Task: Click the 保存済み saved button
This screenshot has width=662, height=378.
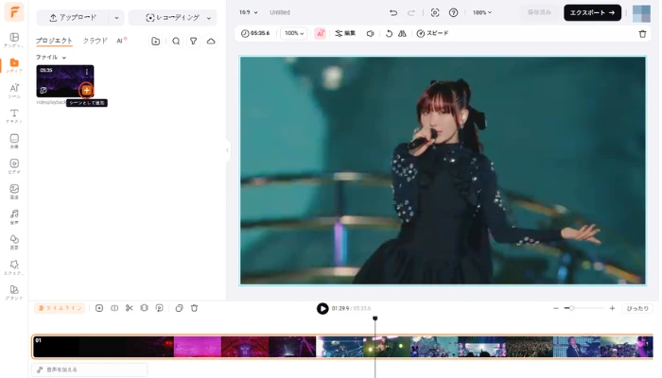Action: tap(539, 12)
